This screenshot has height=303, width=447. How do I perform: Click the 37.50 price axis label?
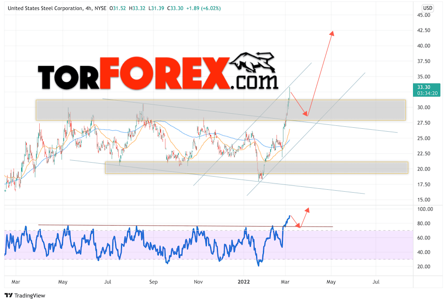tap(424, 61)
